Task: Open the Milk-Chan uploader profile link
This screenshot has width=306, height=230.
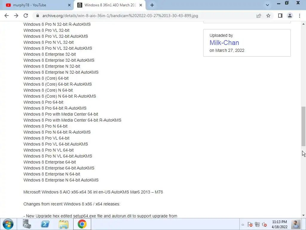Action: click(x=224, y=43)
